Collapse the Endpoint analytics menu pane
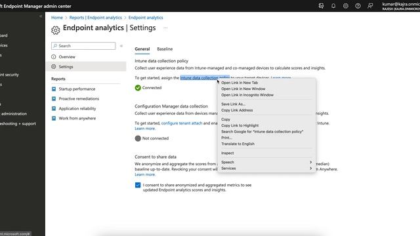 (x=121, y=46)
